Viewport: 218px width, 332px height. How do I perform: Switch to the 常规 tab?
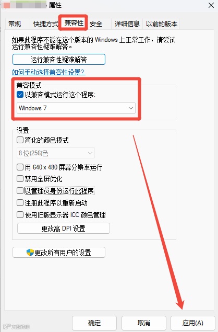pyautogui.click(x=15, y=24)
